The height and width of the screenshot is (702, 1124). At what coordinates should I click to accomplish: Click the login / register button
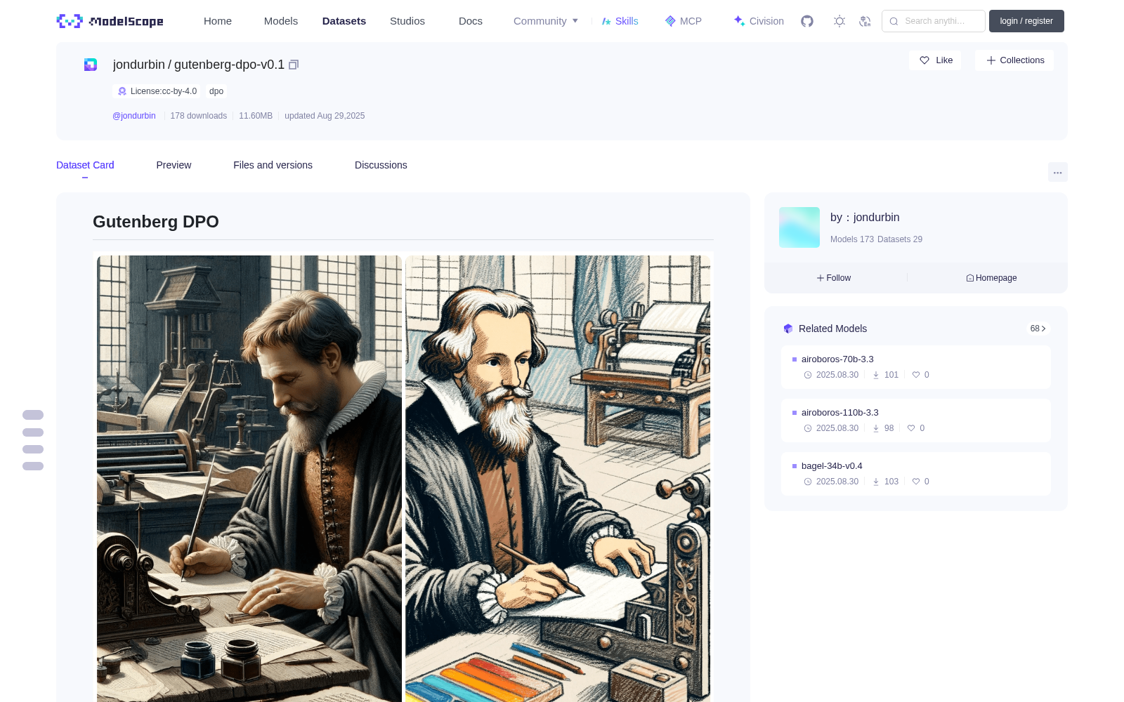point(1026,21)
